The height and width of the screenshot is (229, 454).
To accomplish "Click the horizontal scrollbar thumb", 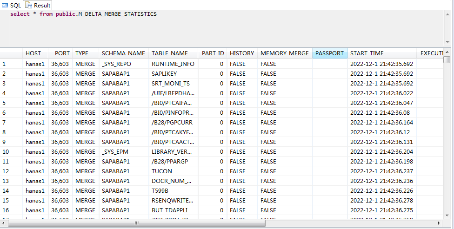I will point(137,223).
